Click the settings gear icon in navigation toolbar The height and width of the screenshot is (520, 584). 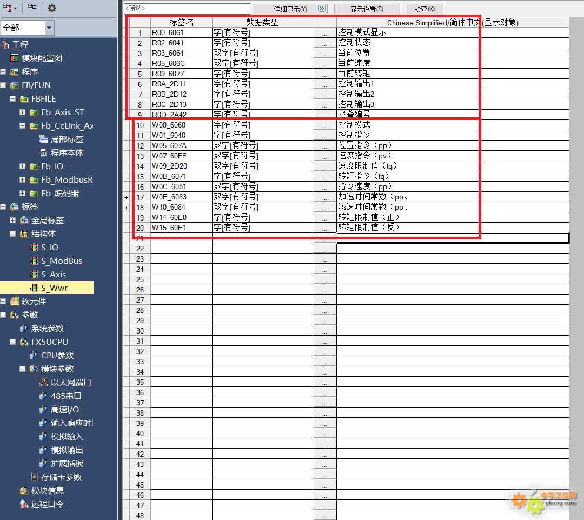coord(52,8)
